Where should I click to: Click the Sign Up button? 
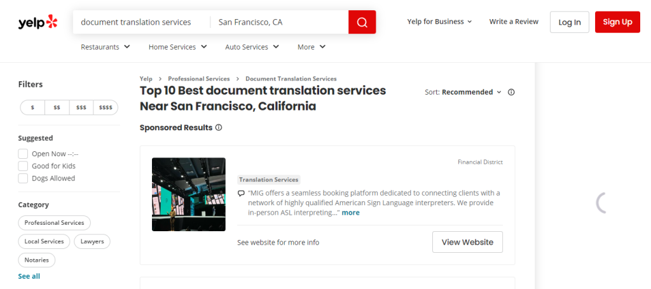[617, 22]
